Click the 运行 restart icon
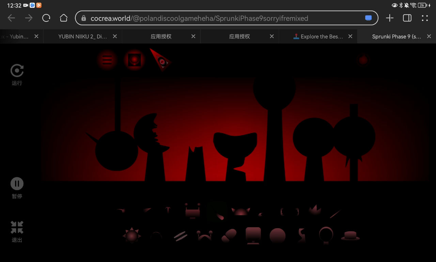Viewport: 436px width, 262px height. click(17, 71)
